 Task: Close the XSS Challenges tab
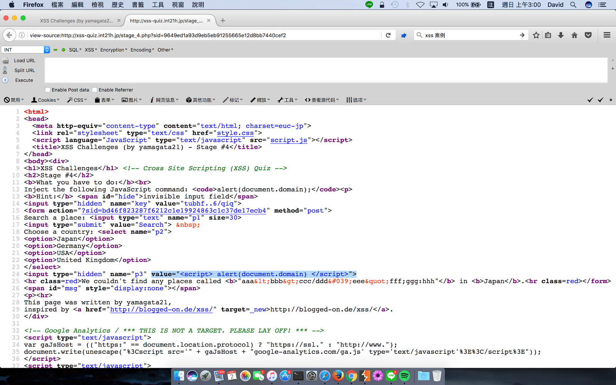(x=119, y=21)
